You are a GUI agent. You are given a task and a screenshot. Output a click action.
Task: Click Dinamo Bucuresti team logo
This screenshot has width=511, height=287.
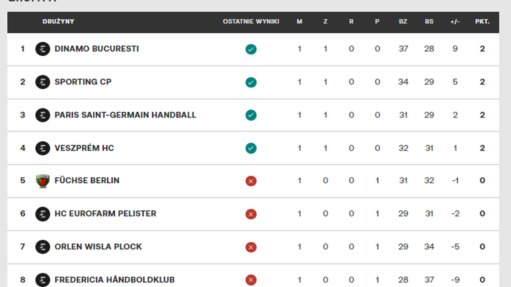tap(43, 49)
